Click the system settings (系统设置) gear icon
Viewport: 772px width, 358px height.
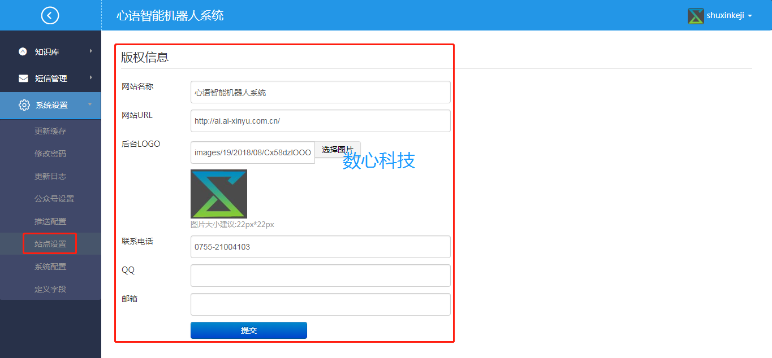point(23,105)
